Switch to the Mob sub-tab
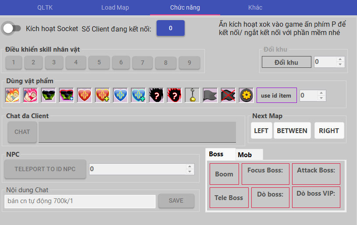This screenshot has width=357, height=225. coord(249,155)
